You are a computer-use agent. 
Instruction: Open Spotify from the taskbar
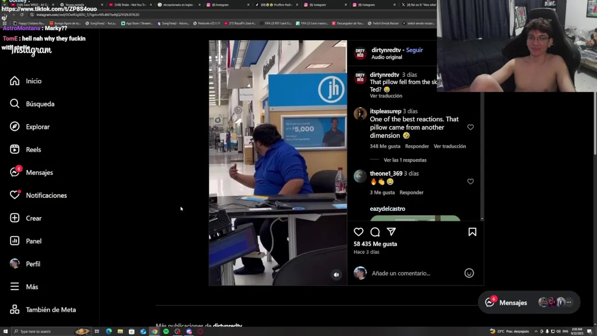166,331
